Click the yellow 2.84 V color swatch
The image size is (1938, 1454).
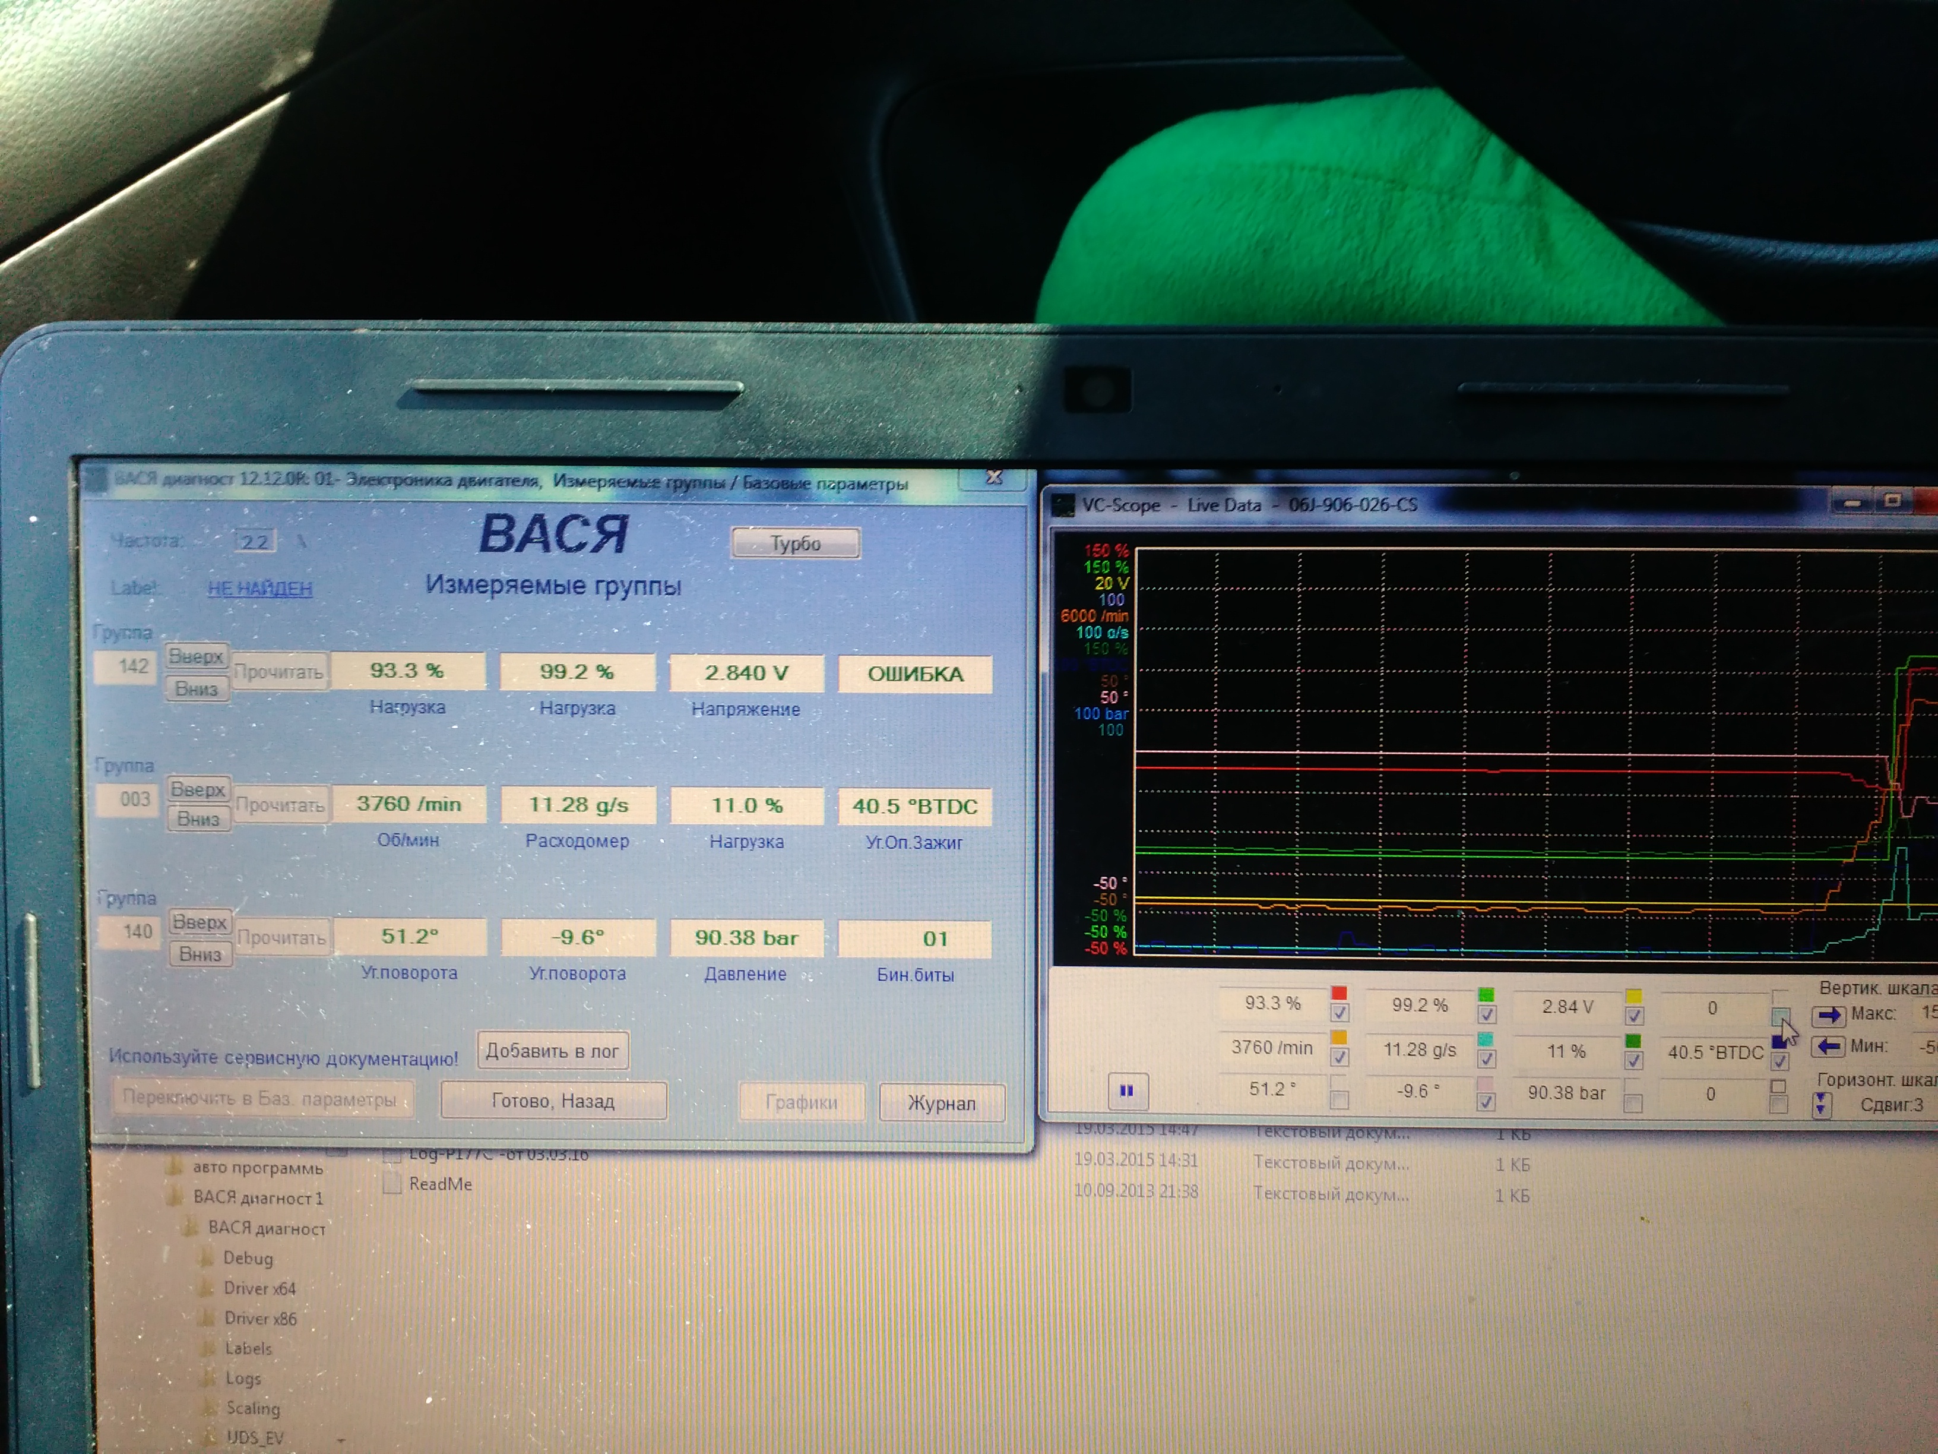[1633, 995]
